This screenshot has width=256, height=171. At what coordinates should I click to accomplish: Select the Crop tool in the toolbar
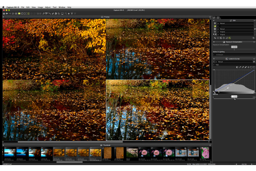click(53, 14)
